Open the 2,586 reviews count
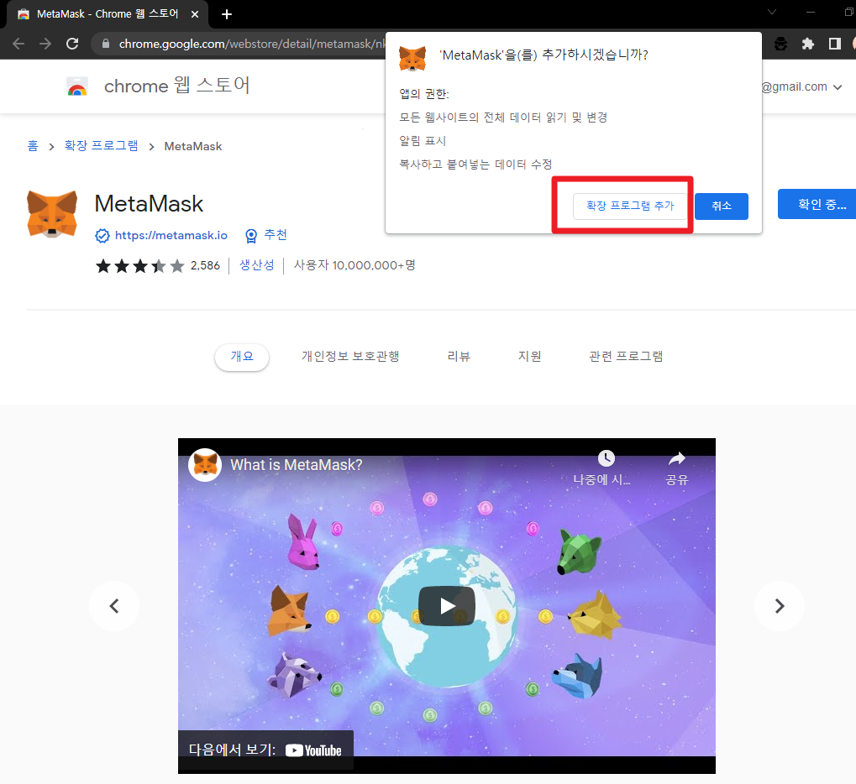This screenshot has height=784, width=856. (205, 266)
